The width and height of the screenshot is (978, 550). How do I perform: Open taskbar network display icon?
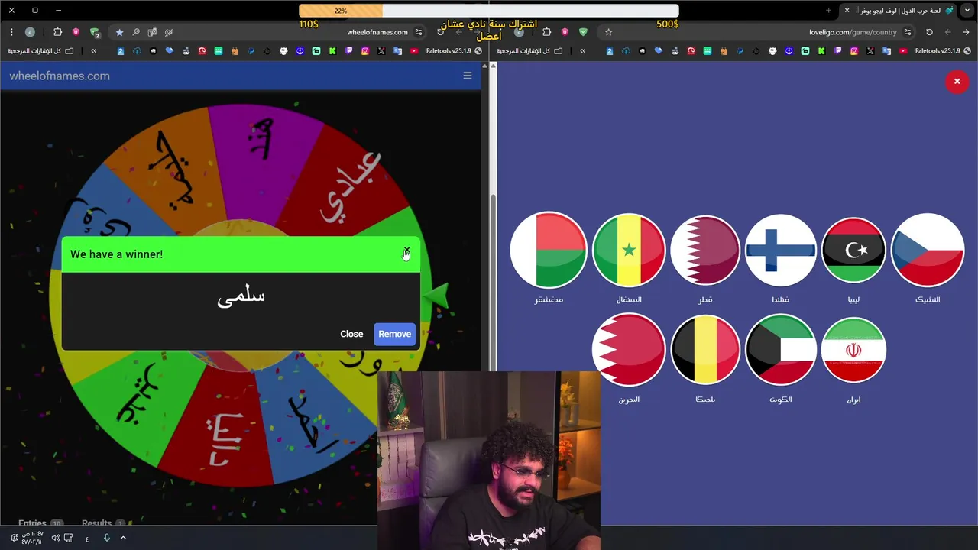pyautogui.click(x=68, y=538)
